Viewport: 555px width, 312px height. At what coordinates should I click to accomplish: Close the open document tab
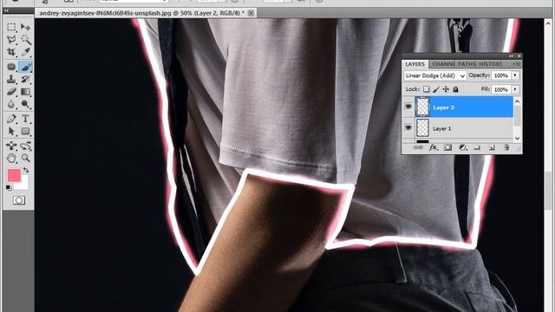251,13
